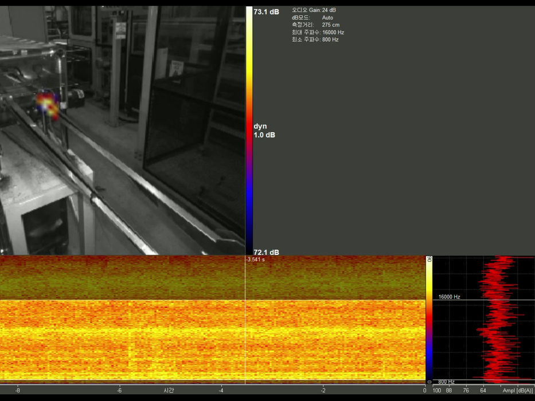Select the 800 Hz lower frequency line
Image resolution: width=535 pixels, height=401 pixels.
(483, 380)
